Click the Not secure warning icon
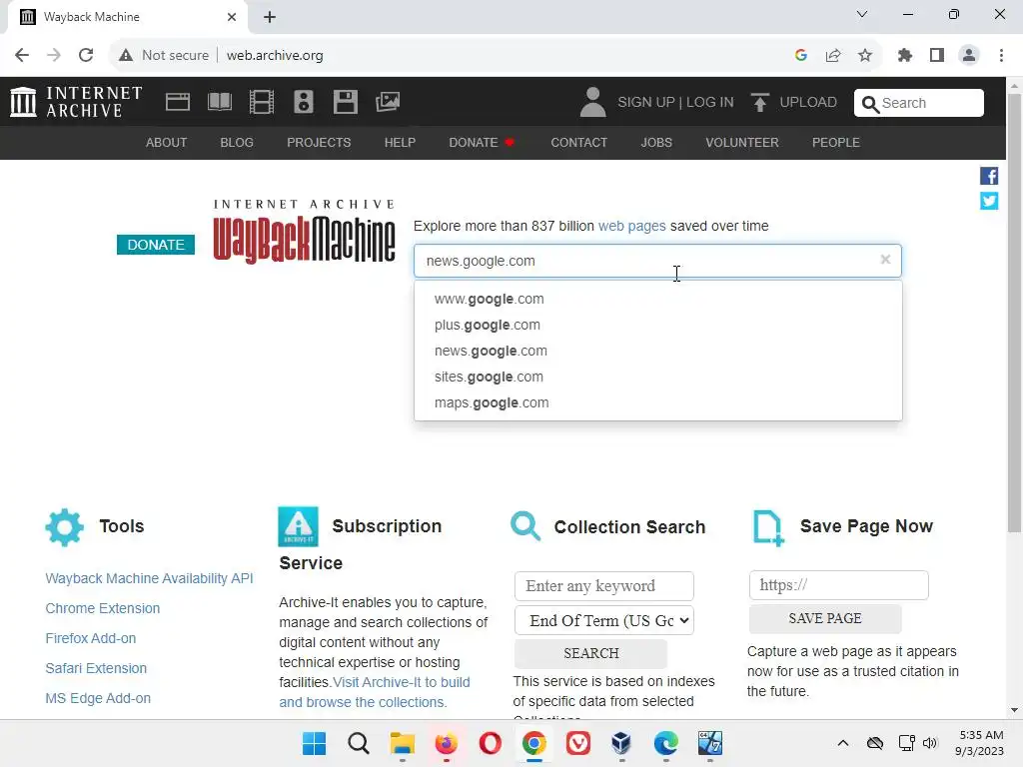 coord(126,56)
